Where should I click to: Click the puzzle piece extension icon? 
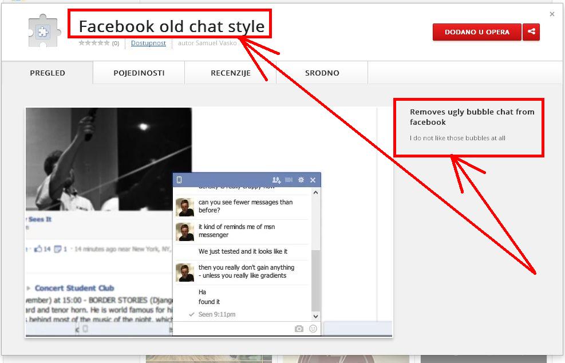click(x=44, y=31)
